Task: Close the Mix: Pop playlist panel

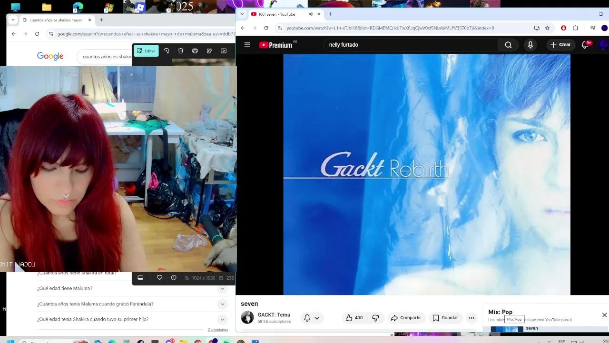Action: (604, 315)
